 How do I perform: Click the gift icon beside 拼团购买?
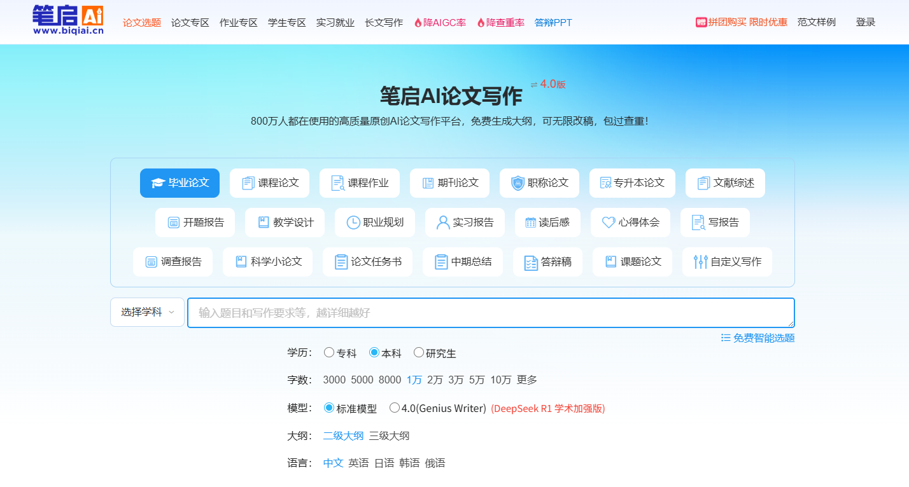[701, 22]
